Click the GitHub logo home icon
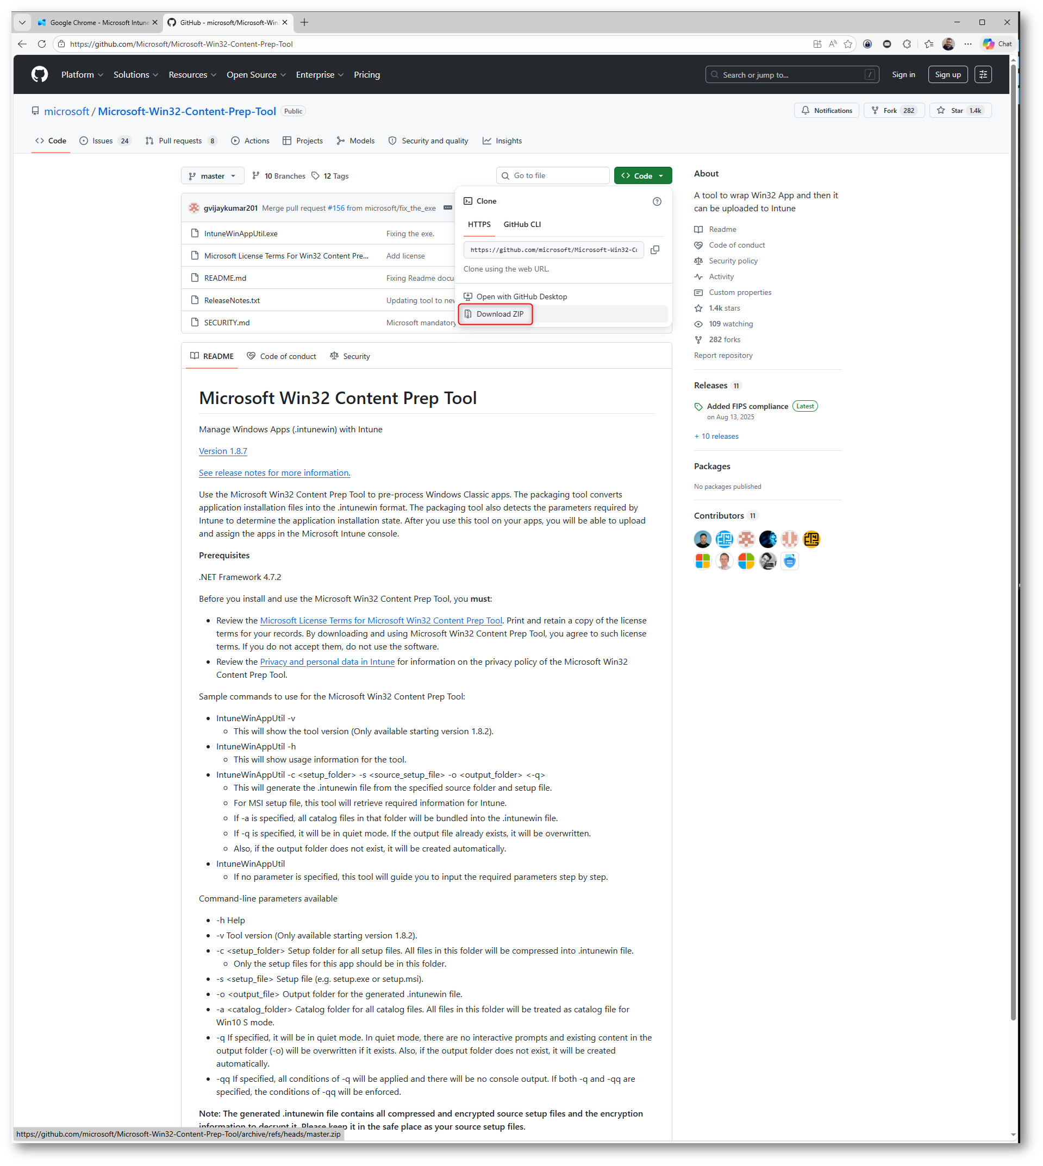 tap(40, 74)
